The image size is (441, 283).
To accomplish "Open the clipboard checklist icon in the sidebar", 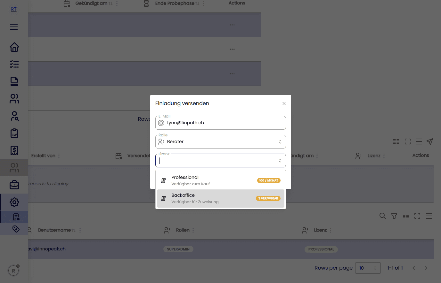I will pos(14,133).
